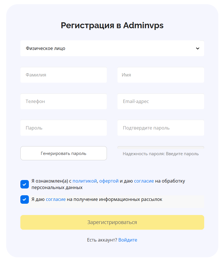
Task: Open the Физическое лицо account type dropdown
Action: pos(112,48)
